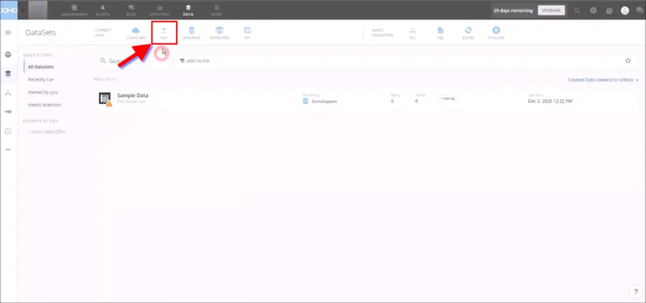The height and width of the screenshot is (303, 646).
Task: Select the Recently run quick filter
Action: point(44,81)
